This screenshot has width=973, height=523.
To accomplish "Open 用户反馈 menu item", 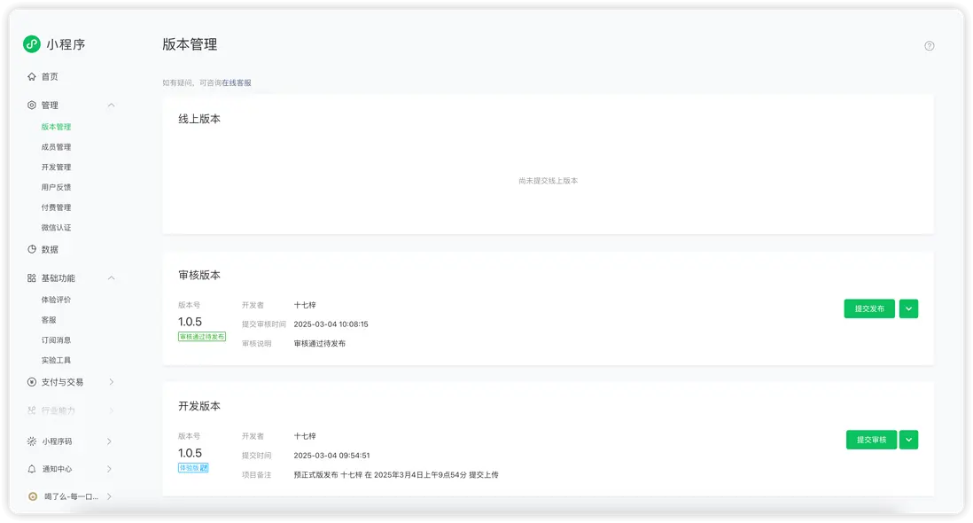I will click(56, 187).
